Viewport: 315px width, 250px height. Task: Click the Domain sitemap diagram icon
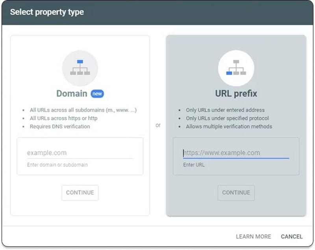tap(80, 68)
